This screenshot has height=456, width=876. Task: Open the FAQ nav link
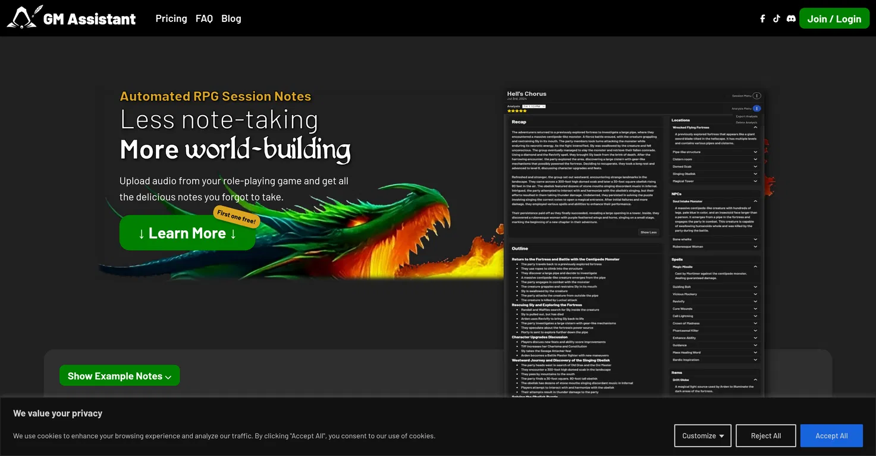(x=204, y=18)
